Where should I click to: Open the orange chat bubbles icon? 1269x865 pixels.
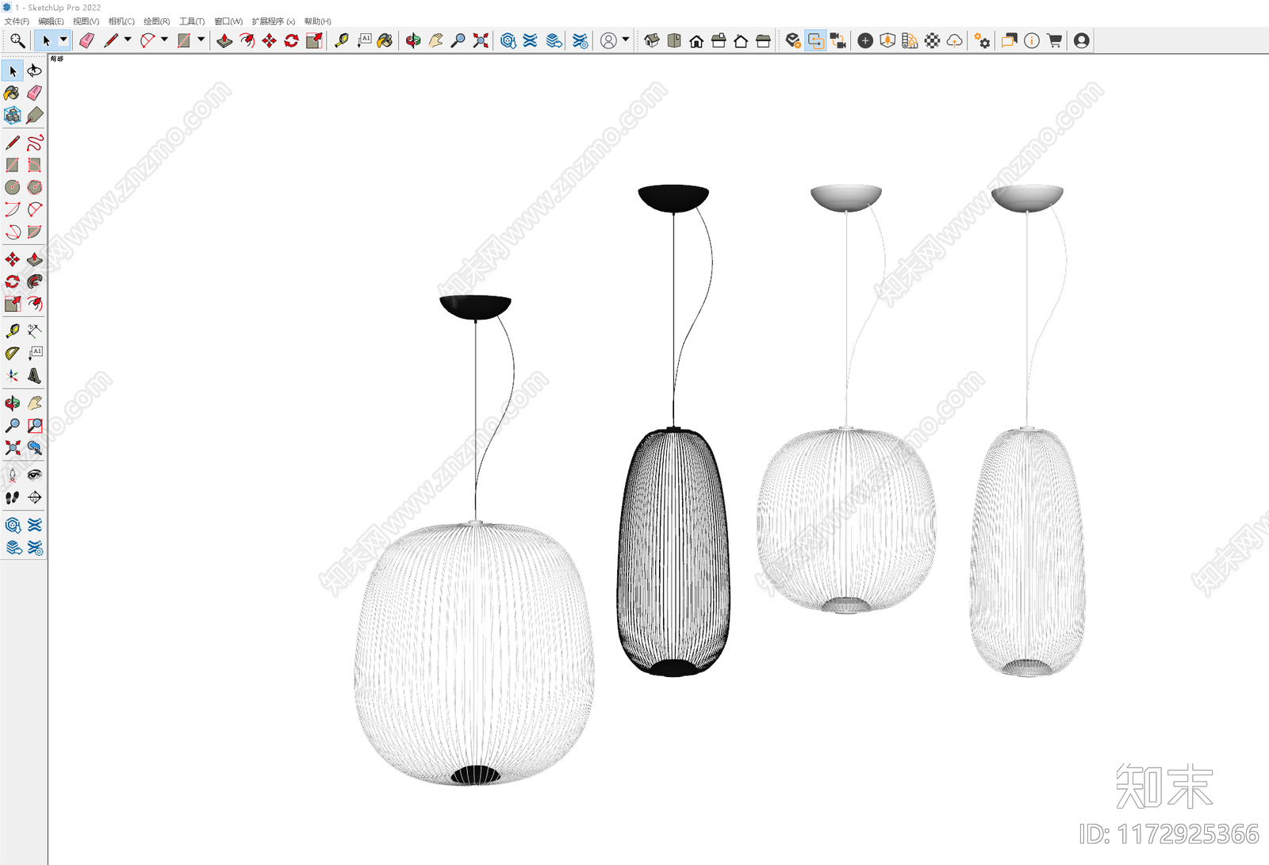click(x=1010, y=40)
